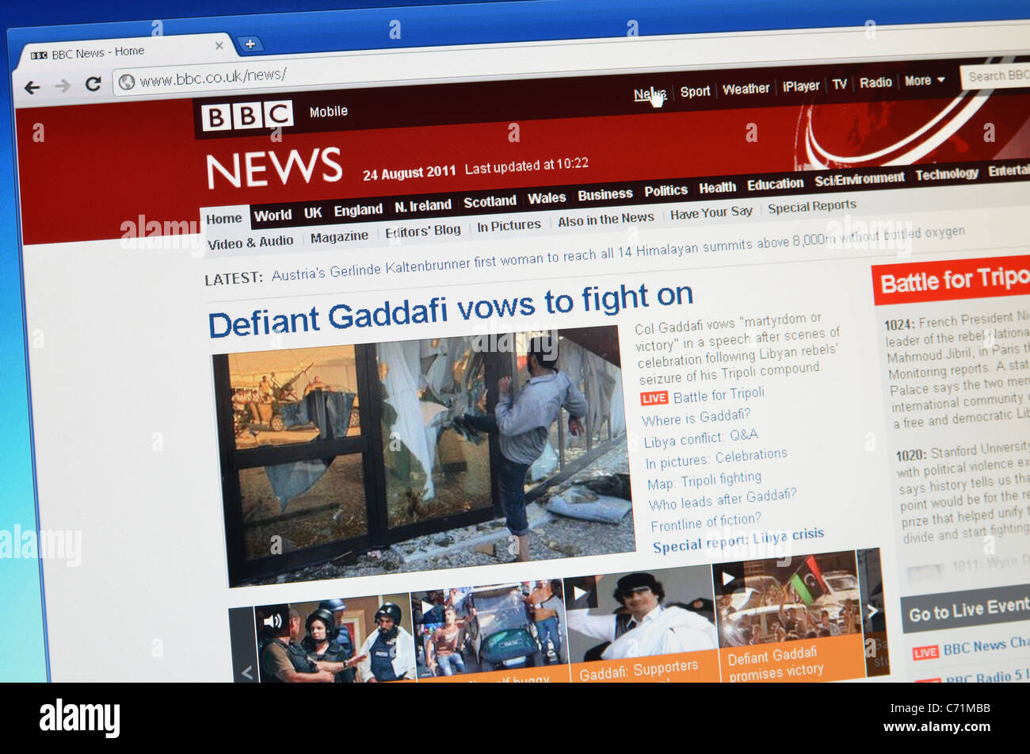Select the UK section tab

pos(313,212)
